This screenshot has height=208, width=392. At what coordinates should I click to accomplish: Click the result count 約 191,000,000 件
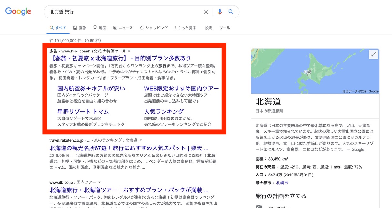click(x=75, y=41)
